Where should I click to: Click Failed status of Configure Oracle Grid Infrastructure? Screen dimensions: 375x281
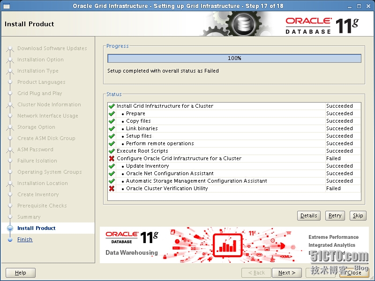[333, 158]
